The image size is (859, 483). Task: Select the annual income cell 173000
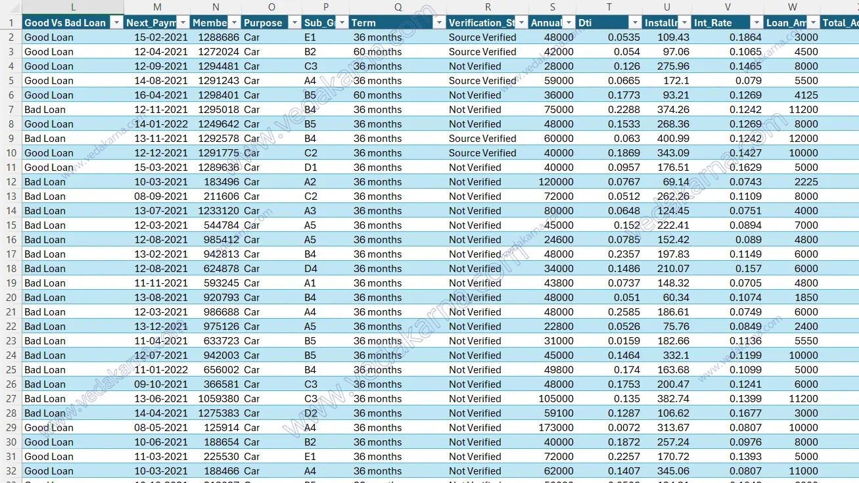pos(553,427)
